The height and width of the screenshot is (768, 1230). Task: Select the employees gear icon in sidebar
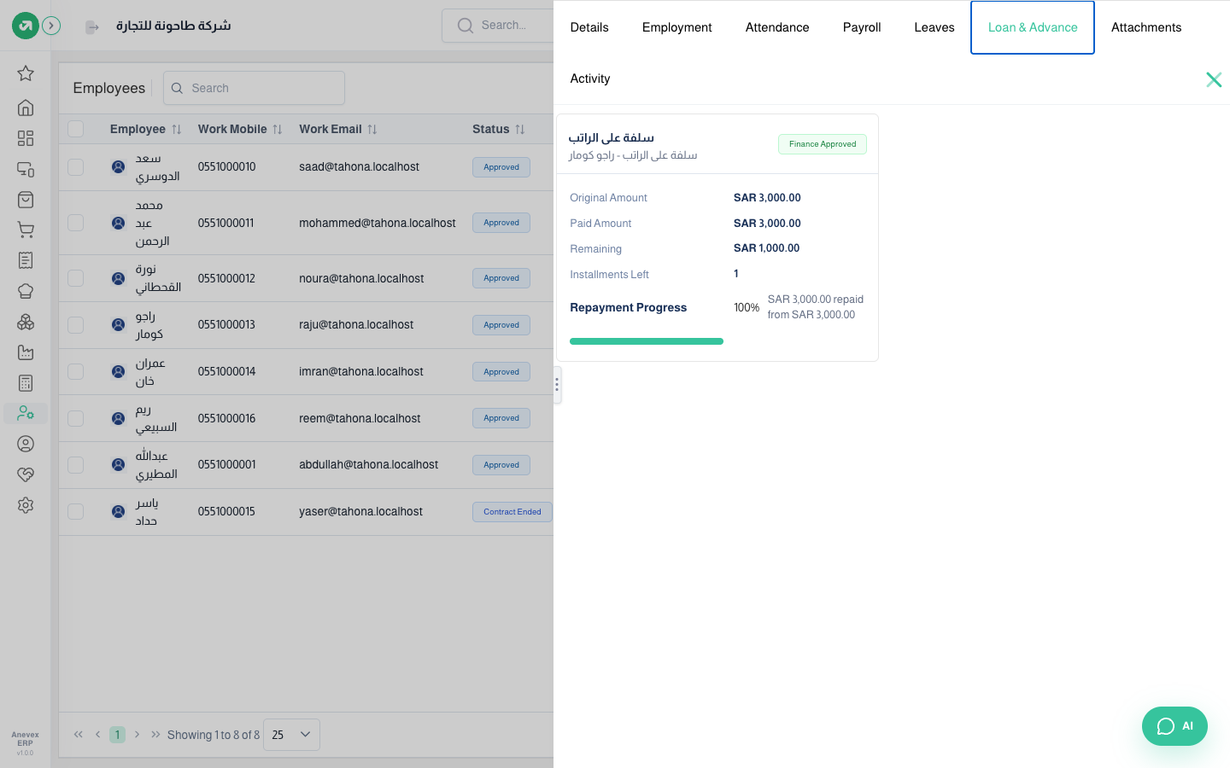[26, 414]
